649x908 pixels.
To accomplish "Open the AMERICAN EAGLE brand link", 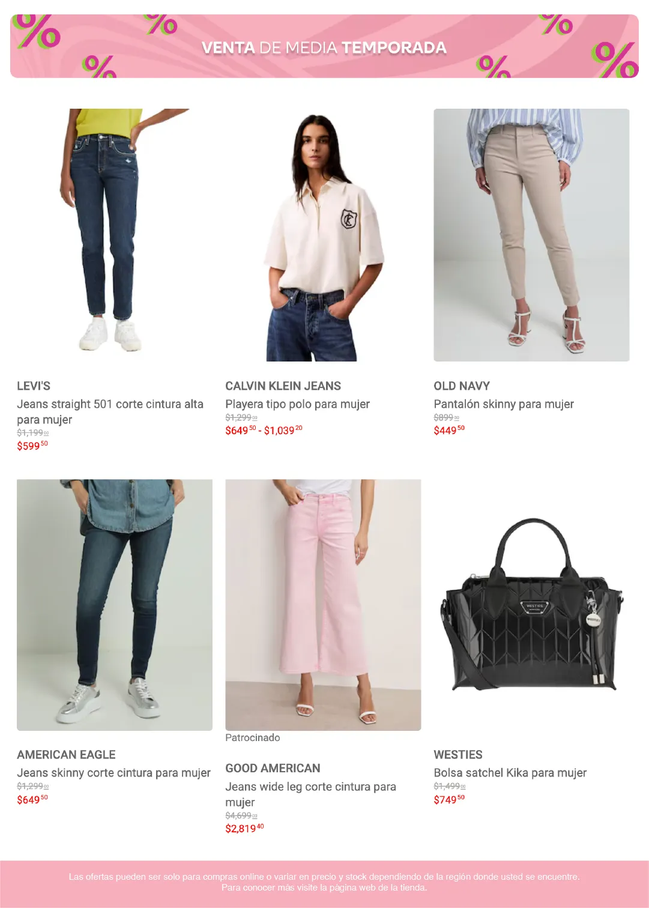I will point(66,755).
